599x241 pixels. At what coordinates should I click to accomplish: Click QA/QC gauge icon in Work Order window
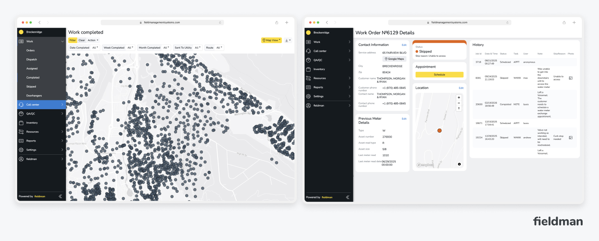coord(308,60)
